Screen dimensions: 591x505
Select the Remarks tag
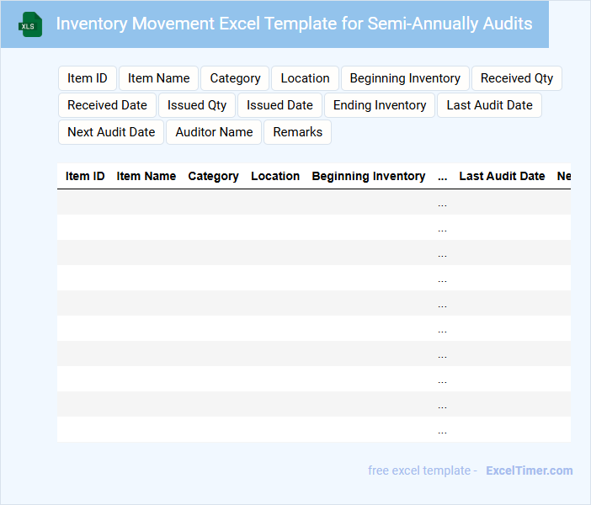(297, 132)
